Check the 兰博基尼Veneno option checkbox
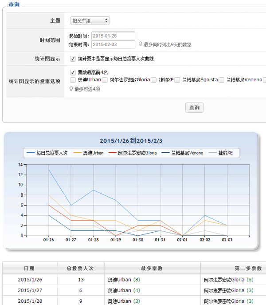This screenshot has width=266, height=305. (221, 80)
